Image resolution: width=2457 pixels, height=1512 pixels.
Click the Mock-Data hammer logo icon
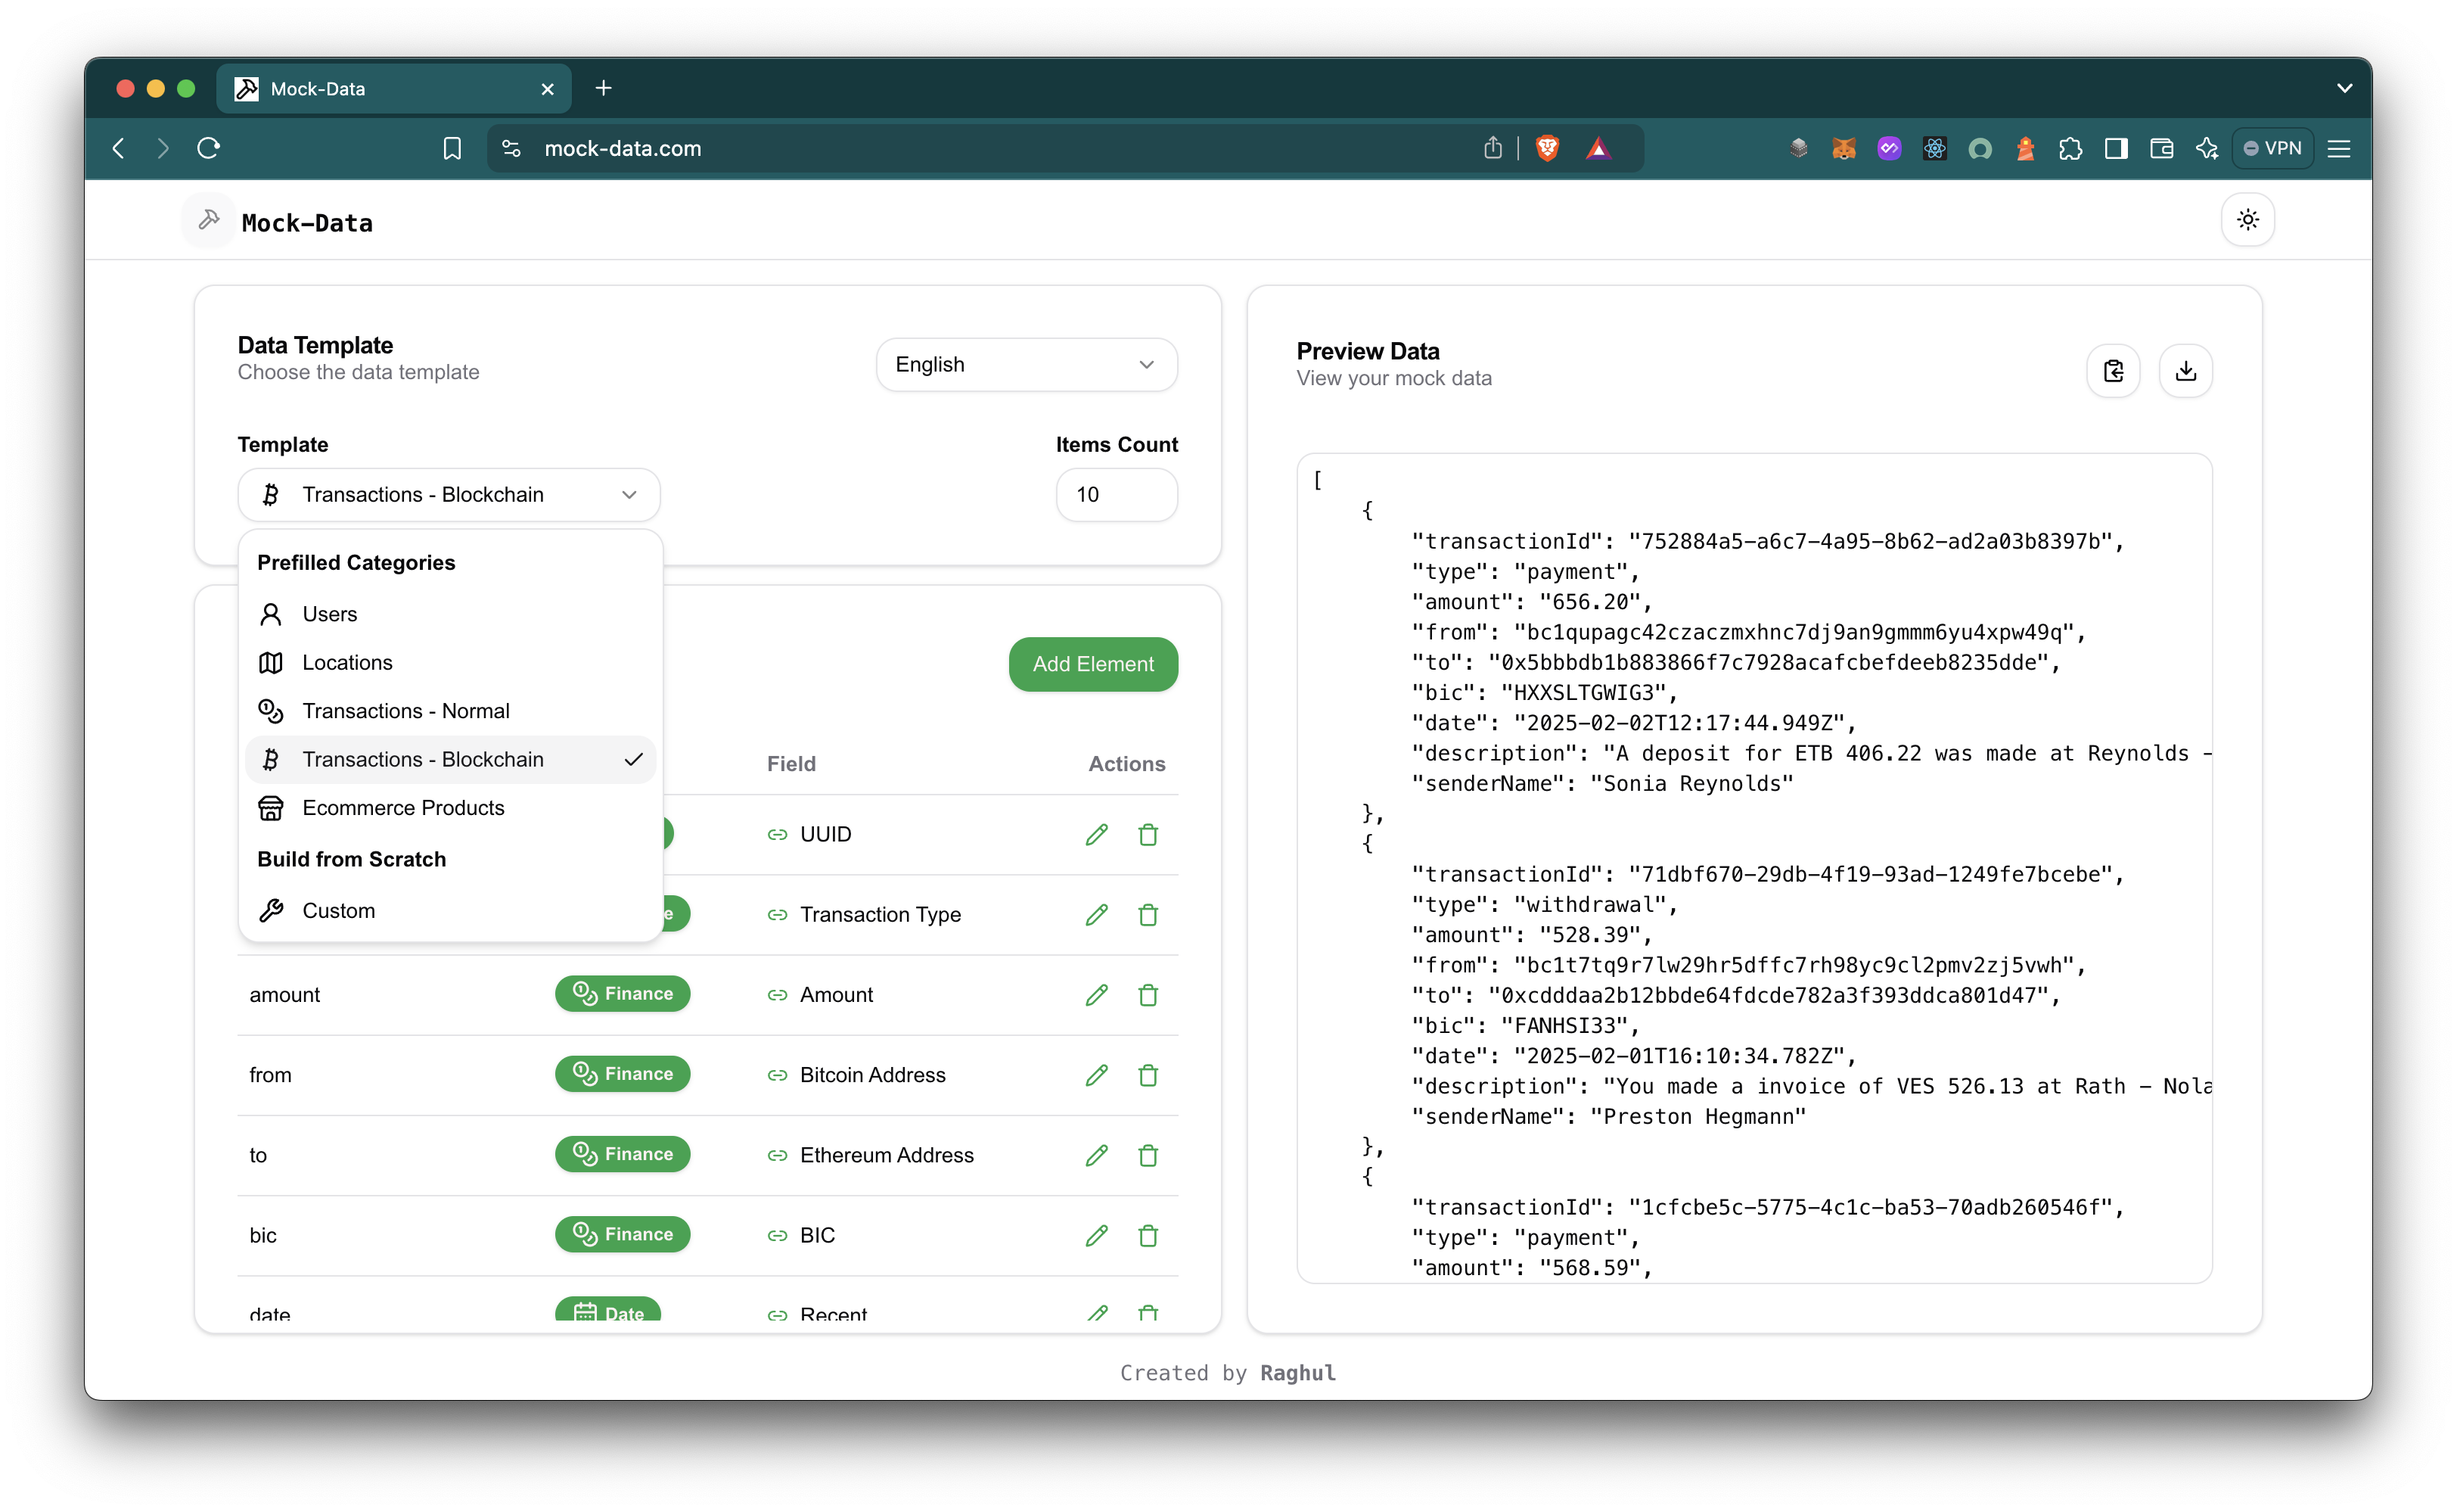click(x=208, y=220)
